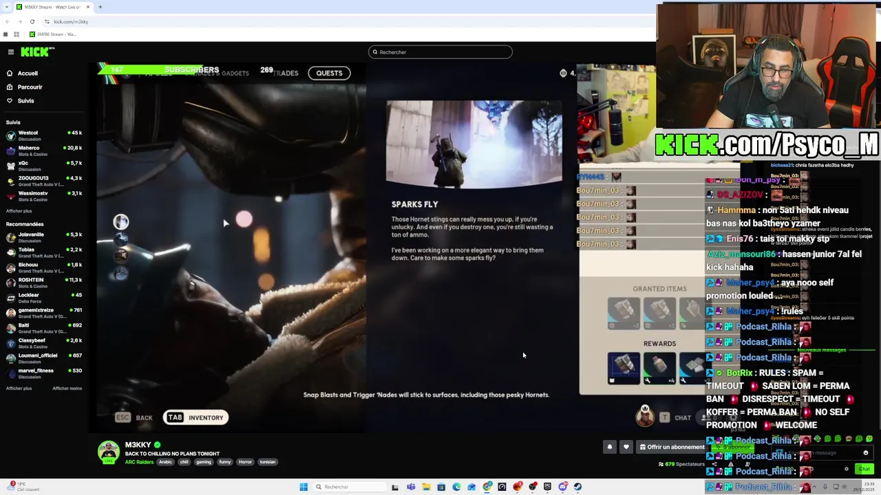This screenshot has height=495, width=881.
Task: Open the Windows Start menu
Action: 304,487
